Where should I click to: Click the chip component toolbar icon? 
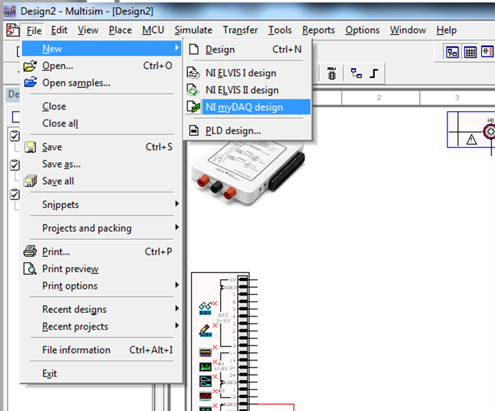(x=331, y=73)
